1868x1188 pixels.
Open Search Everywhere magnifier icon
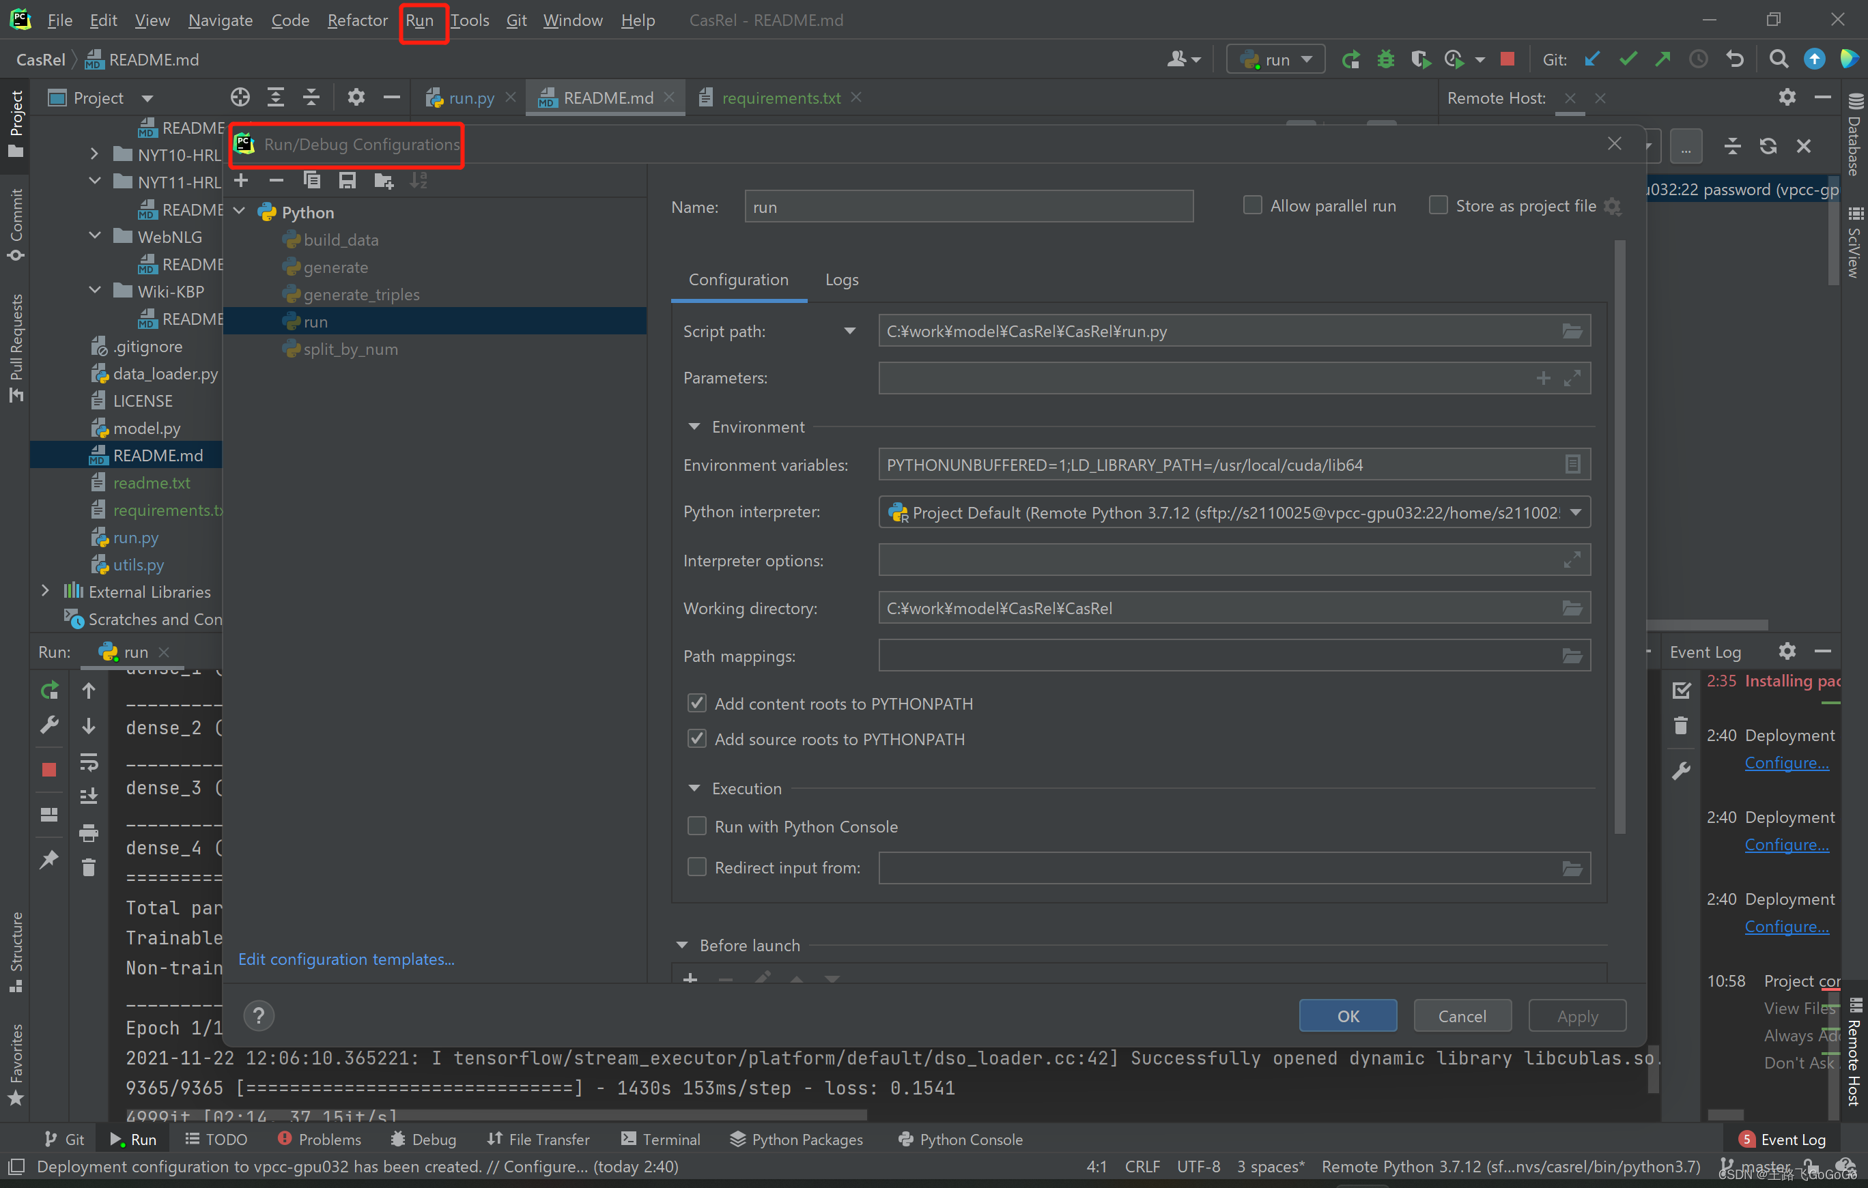tap(1778, 59)
